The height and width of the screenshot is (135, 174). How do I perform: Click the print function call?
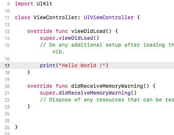coord(47,66)
